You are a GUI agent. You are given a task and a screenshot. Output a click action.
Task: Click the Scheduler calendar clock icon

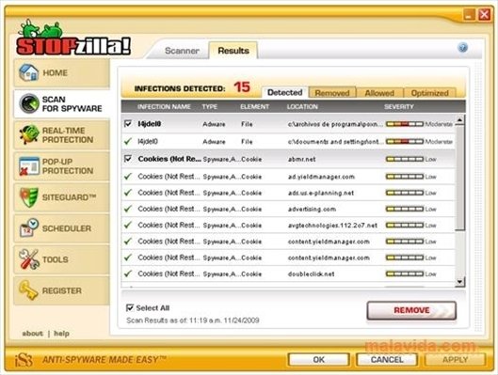tap(29, 227)
